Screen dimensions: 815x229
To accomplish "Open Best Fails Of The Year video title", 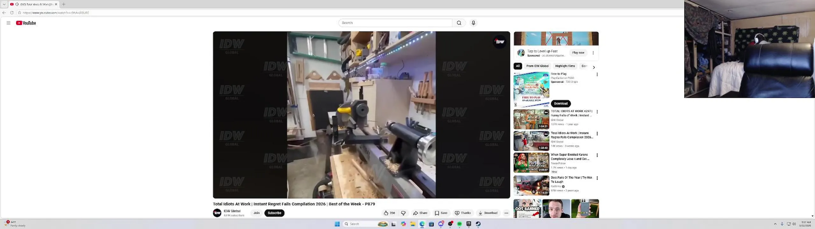I will point(571,180).
